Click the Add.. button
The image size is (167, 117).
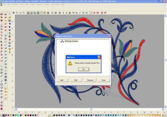[62, 80]
